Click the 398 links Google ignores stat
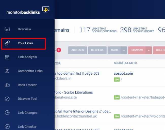This screenshot has height=130, width=165. (137, 30)
